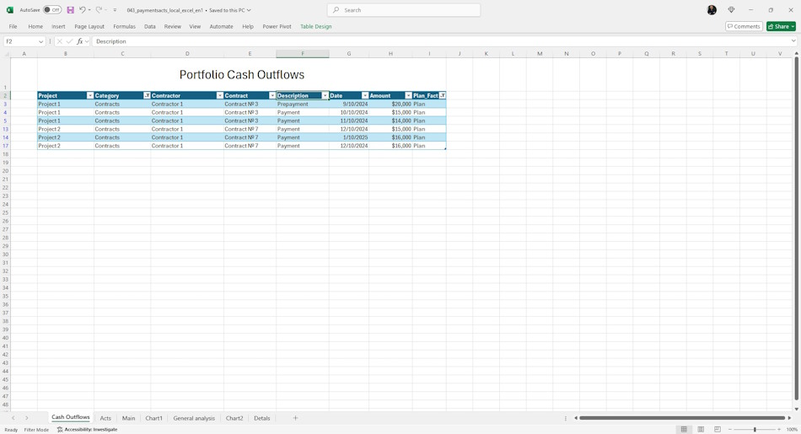Open the Date column filter dropdown
The image size is (801, 434).
(365, 95)
